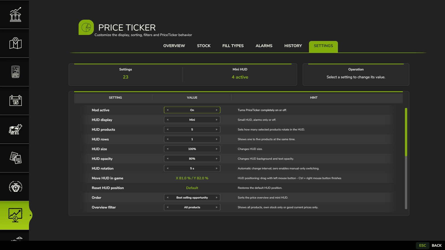Screen dimensions: 445x250
Task: Open the handheld device sidebar icon
Action: click(15, 72)
